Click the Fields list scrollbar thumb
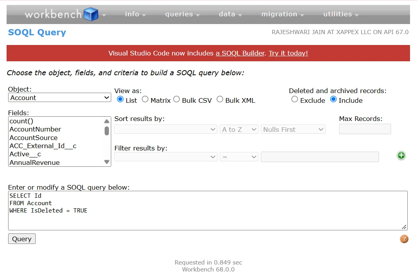The image size is (417, 280). 107,131
